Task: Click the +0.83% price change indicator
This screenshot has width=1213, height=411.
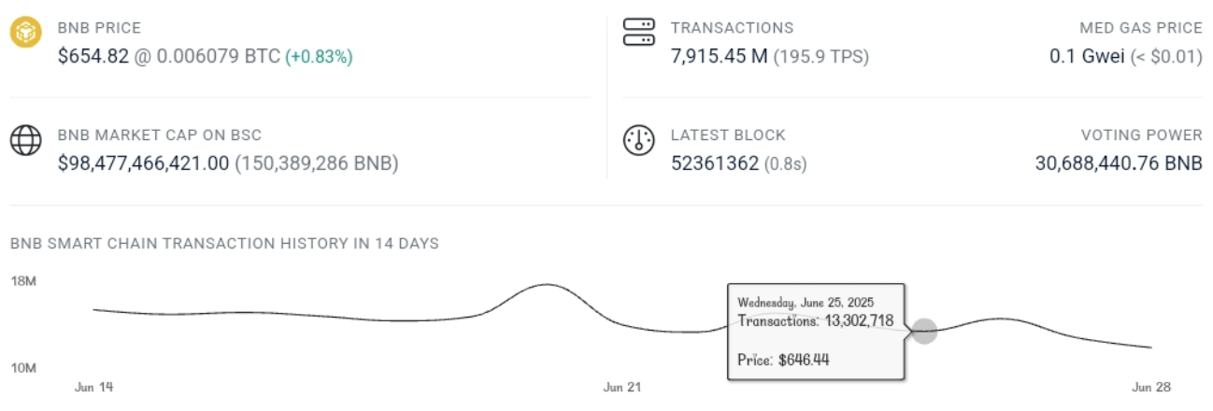Action: (319, 56)
